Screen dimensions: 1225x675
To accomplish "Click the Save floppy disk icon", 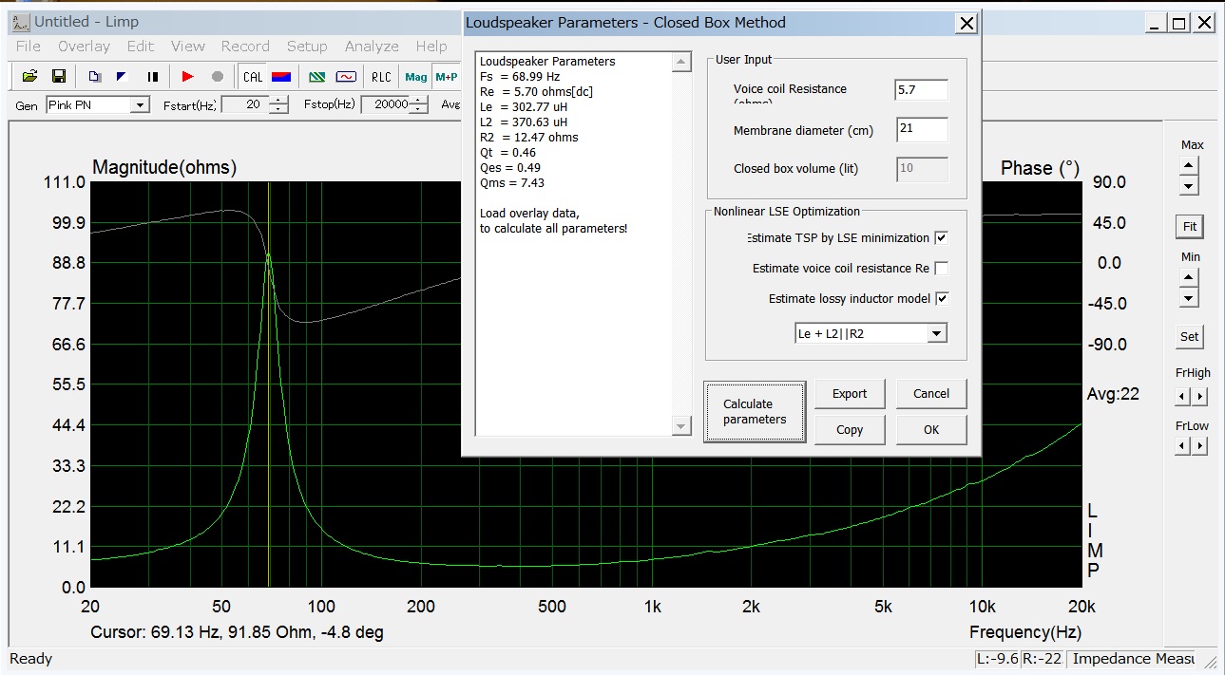I will pyautogui.click(x=58, y=76).
